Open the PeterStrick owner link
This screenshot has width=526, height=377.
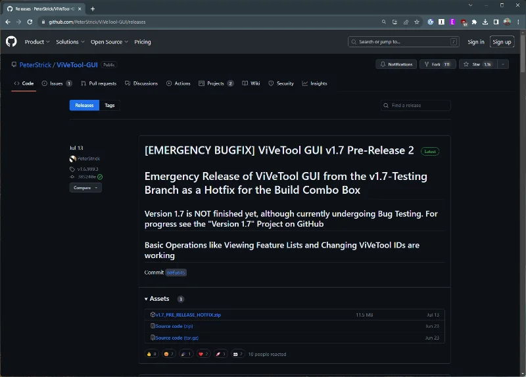(x=36, y=64)
